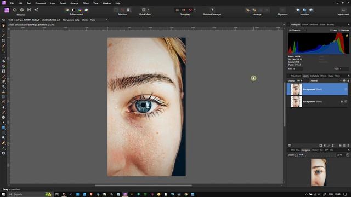351x197 pixels.
Task: Close the open document tab
Action: (x=284, y=25)
